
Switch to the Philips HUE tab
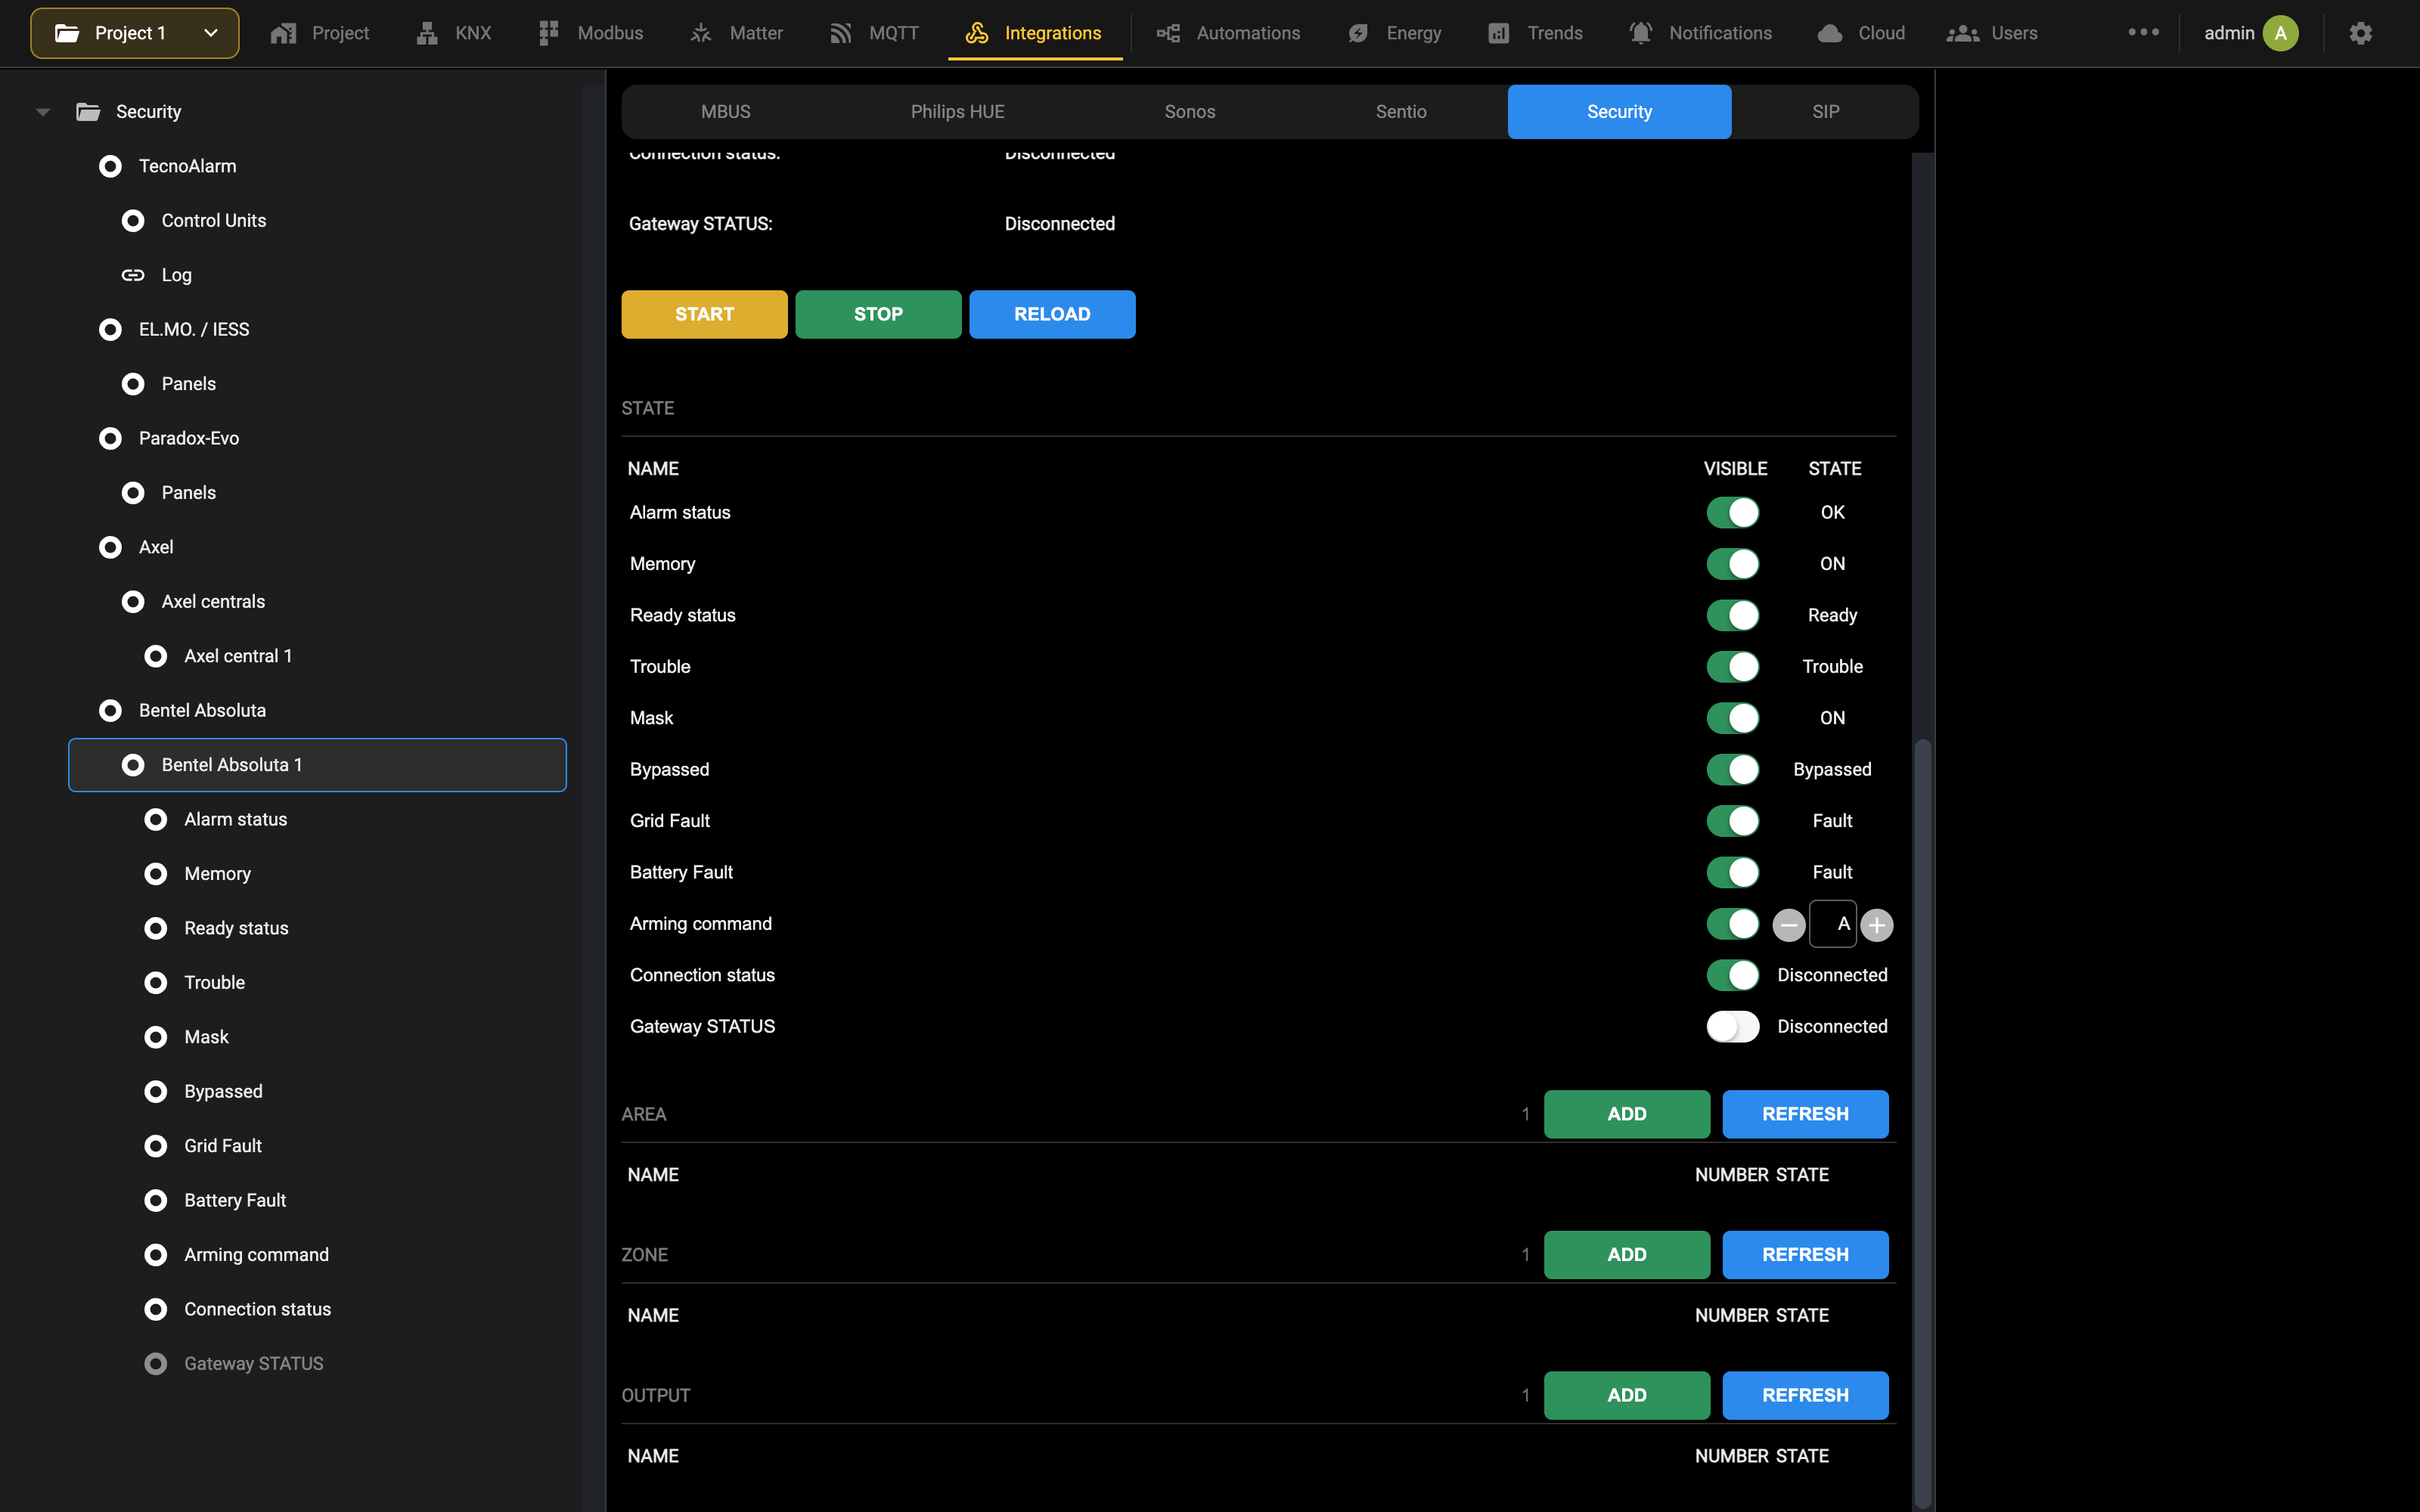click(957, 112)
